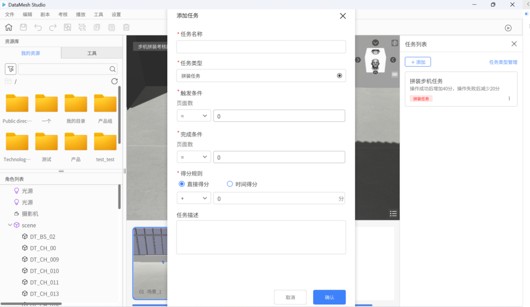This screenshot has width=530, height=307.
Task: Open the 得分规则 plus sign dropdown
Action: coord(194,198)
